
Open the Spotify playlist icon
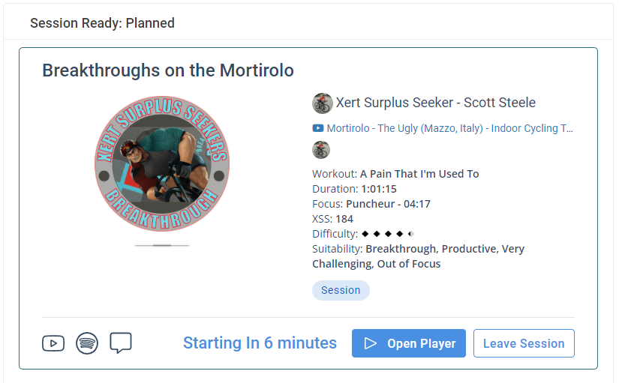(87, 343)
